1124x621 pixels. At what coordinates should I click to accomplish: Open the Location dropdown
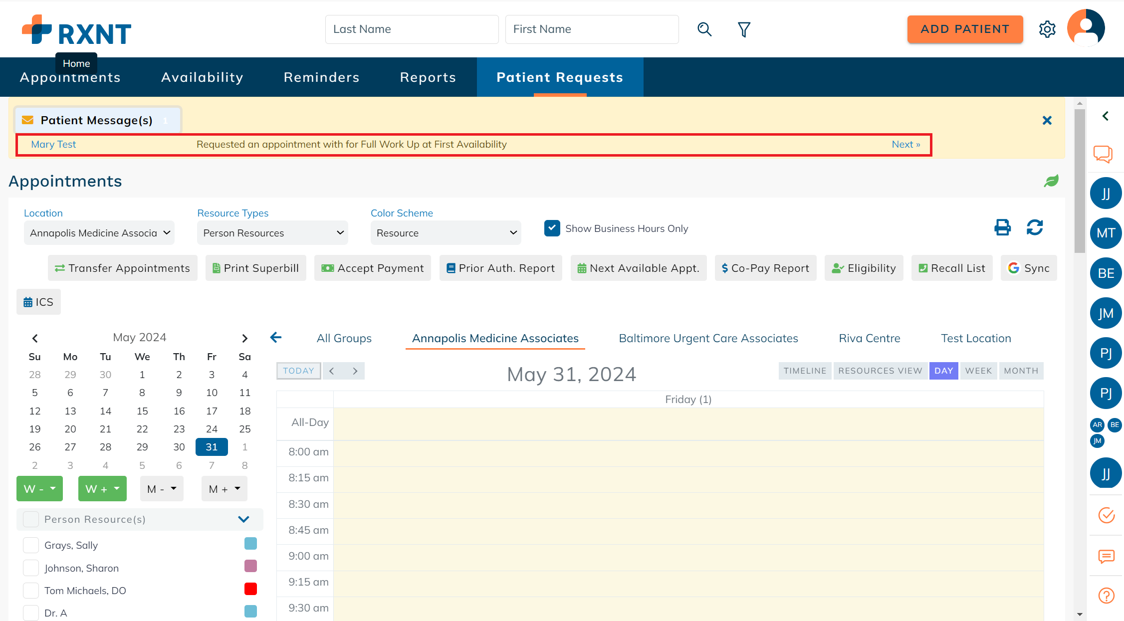pos(99,233)
